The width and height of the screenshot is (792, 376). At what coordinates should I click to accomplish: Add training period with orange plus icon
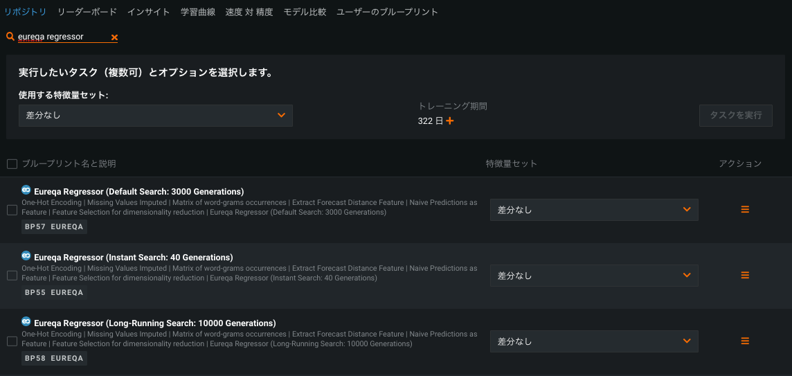[x=449, y=121]
